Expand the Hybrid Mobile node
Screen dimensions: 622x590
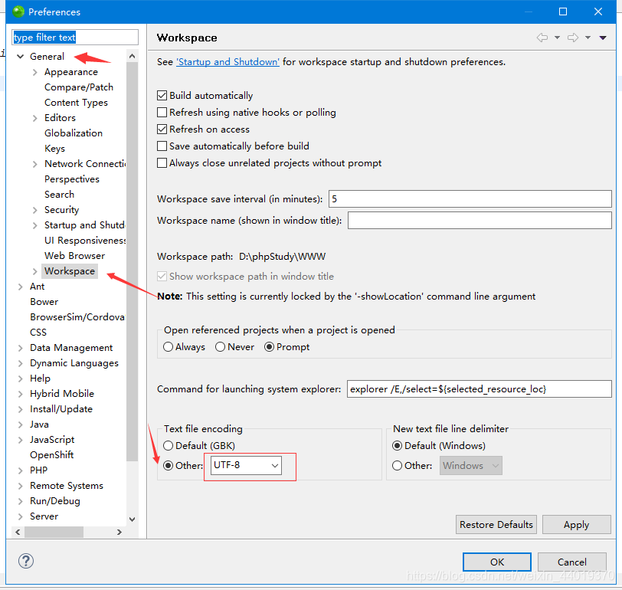point(21,394)
